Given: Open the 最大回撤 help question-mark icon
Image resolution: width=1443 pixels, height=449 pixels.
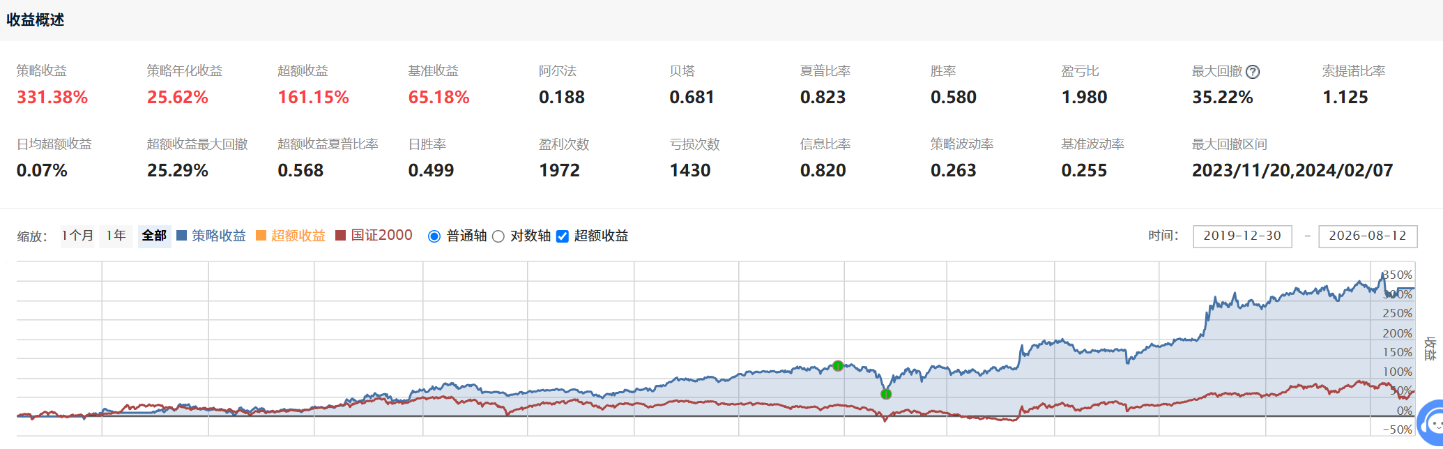Looking at the screenshot, I should [x=1253, y=72].
